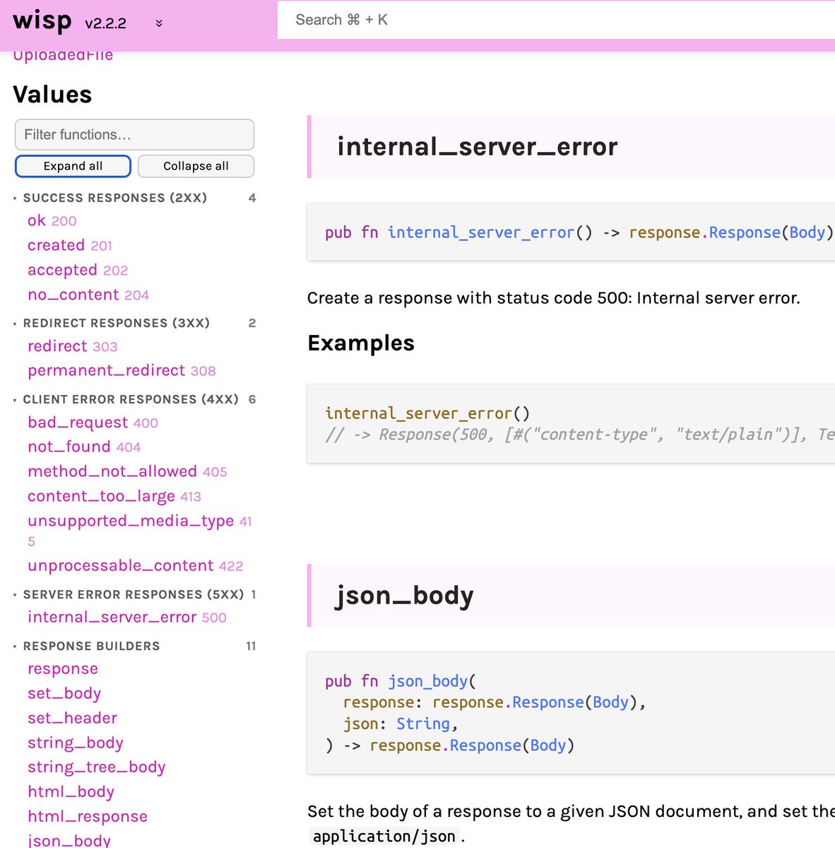Open the created 201 function link
The height and width of the screenshot is (848, 835).
(x=70, y=245)
